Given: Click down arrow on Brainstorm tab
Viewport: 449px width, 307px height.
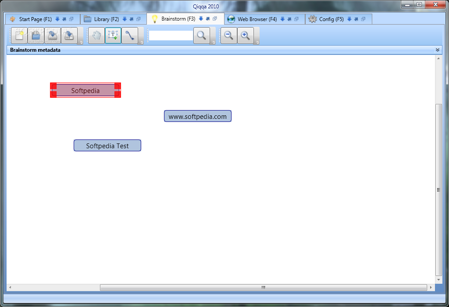Looking at the screenshot, I should (201, 18).
